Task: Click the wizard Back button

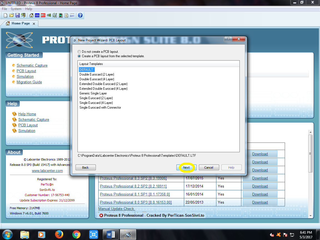Action: coord(86,167)
